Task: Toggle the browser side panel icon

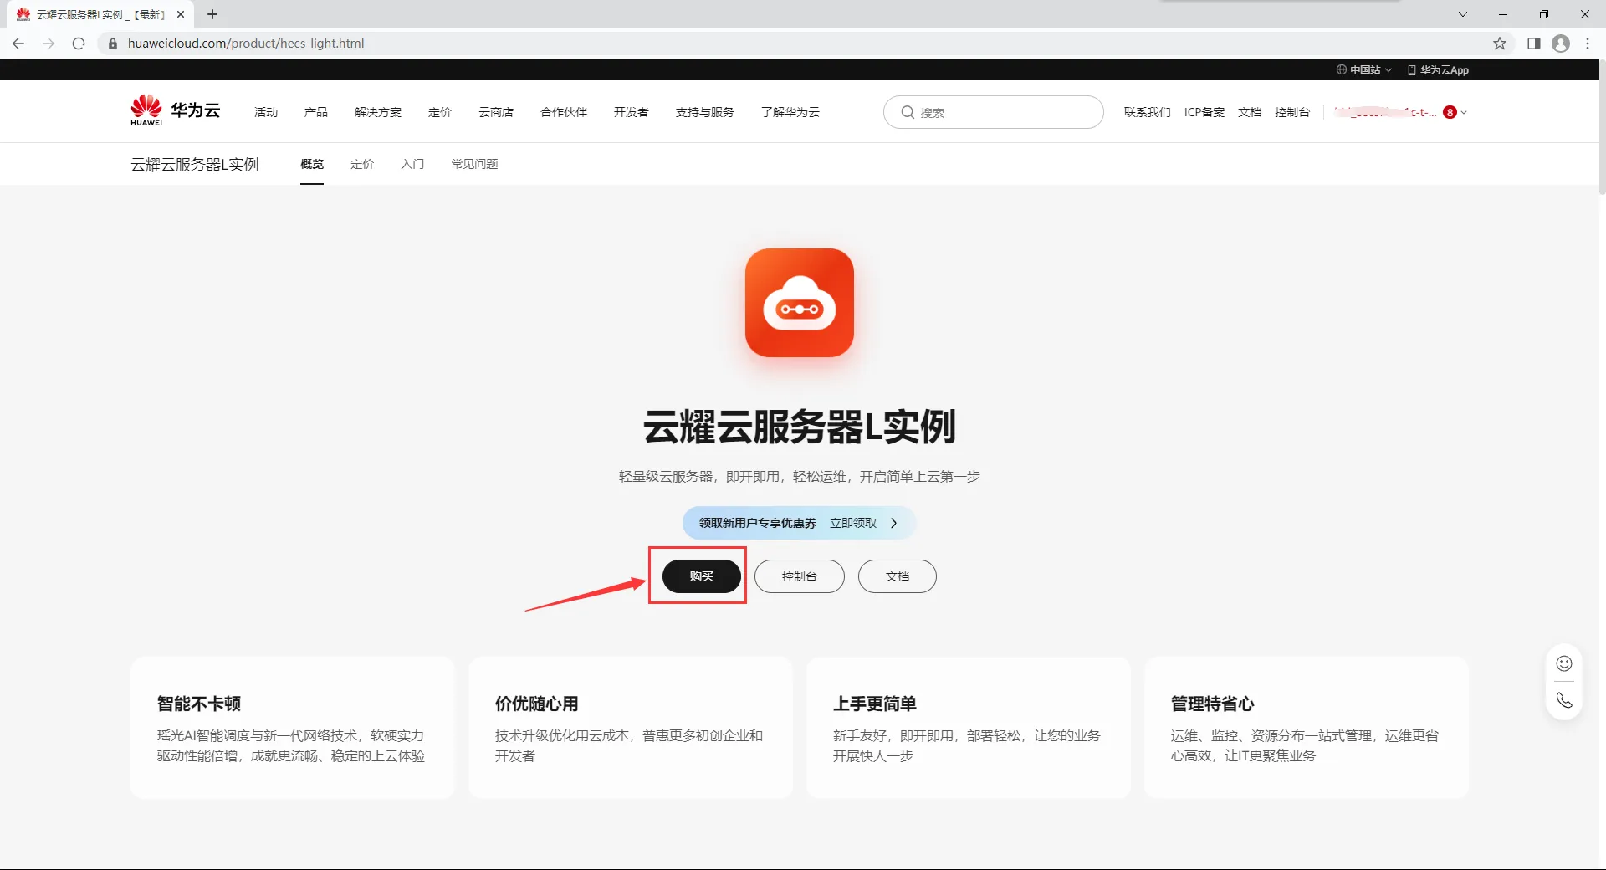Action: click(x=1534, y=43)
